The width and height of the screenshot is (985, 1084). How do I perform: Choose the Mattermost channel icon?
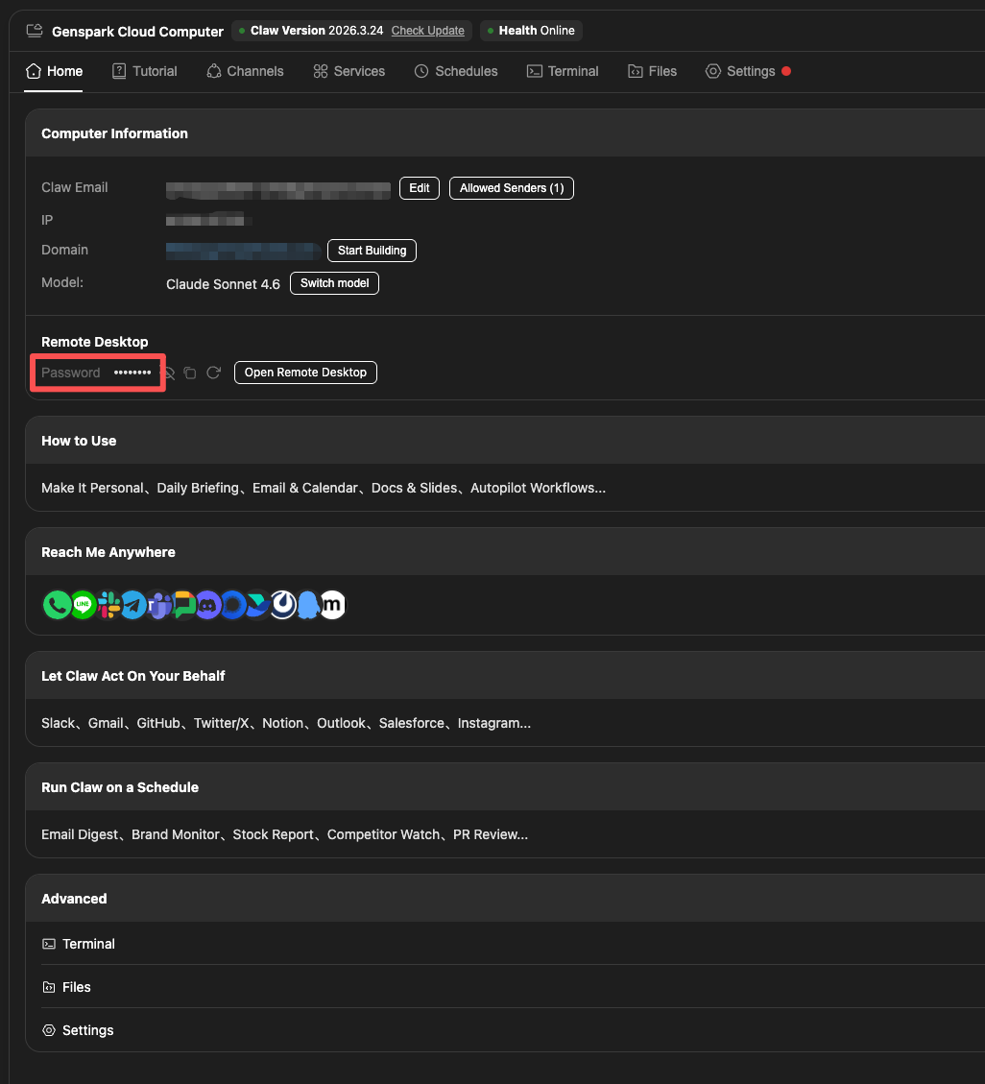pyautogui.click(x=282, y=605)
